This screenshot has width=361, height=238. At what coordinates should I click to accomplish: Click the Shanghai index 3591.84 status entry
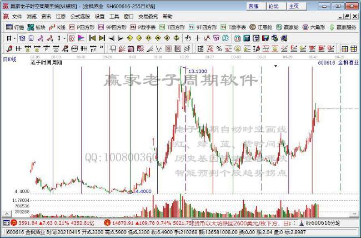click(53, 223)
